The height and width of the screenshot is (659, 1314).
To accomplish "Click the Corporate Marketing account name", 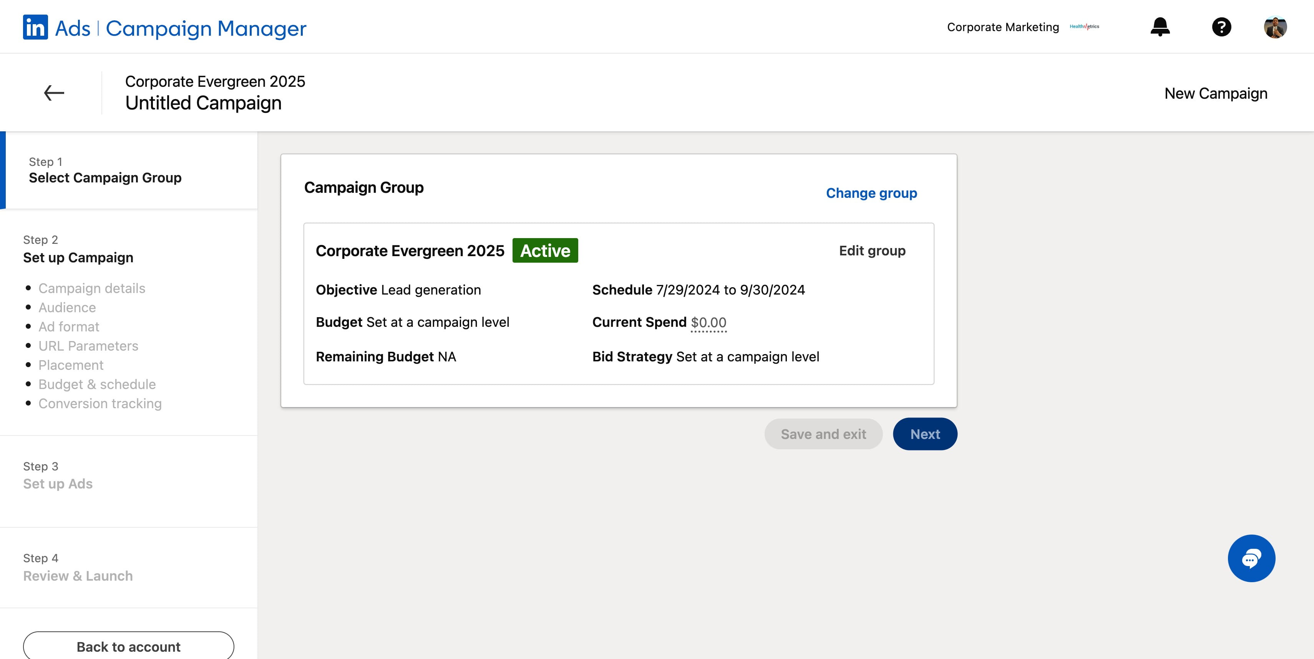I will click(x=1003, y=27).
